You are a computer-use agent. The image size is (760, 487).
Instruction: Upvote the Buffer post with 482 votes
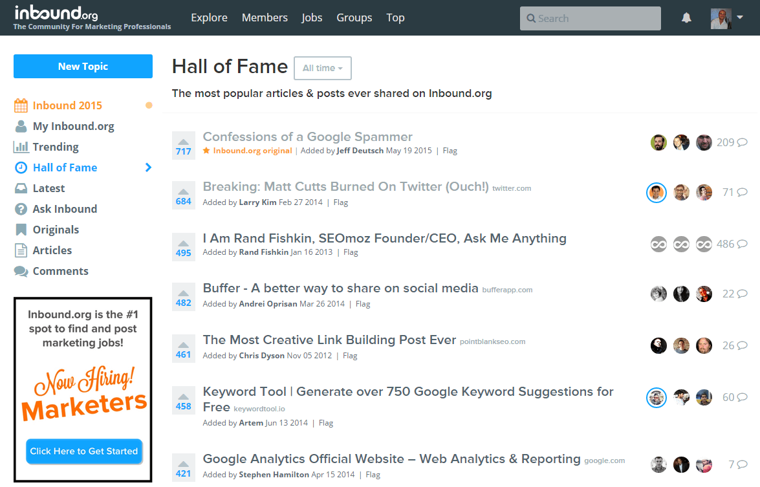183,297
